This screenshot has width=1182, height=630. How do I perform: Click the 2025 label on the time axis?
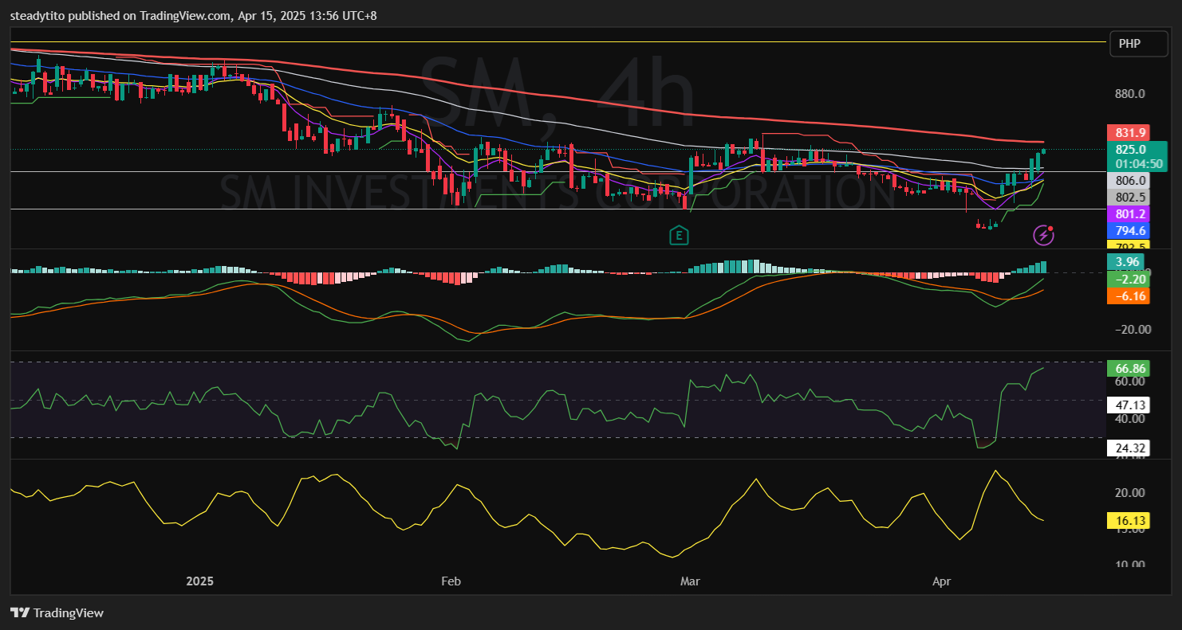pyautogui.click(x=200, y=581)
